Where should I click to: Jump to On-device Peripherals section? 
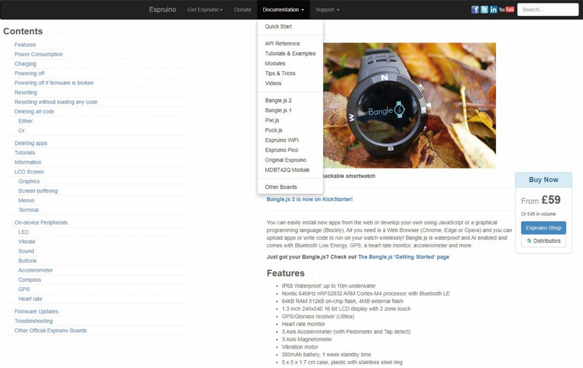pos(41,223)
